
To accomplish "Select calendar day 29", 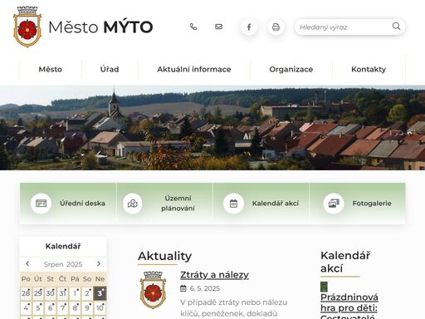I will tap(38, 293).
